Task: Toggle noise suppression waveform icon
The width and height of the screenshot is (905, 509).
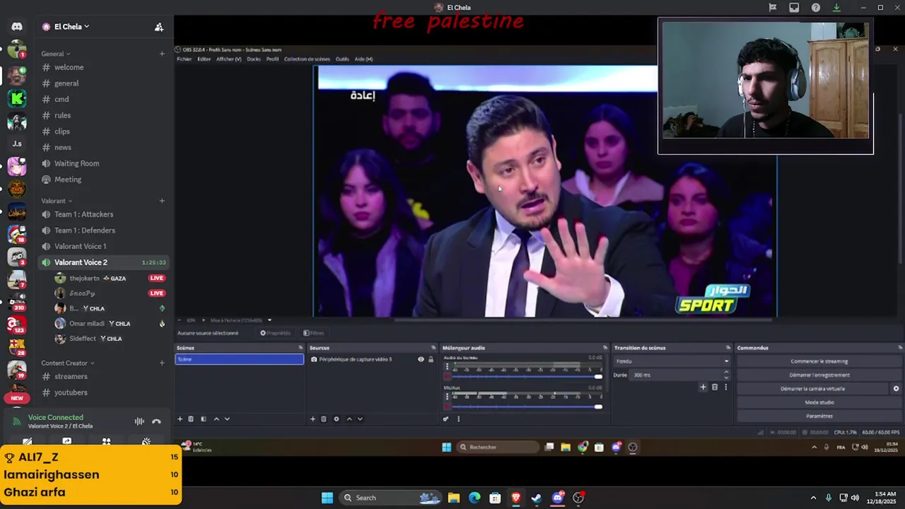Action: (x=139, y=421)
